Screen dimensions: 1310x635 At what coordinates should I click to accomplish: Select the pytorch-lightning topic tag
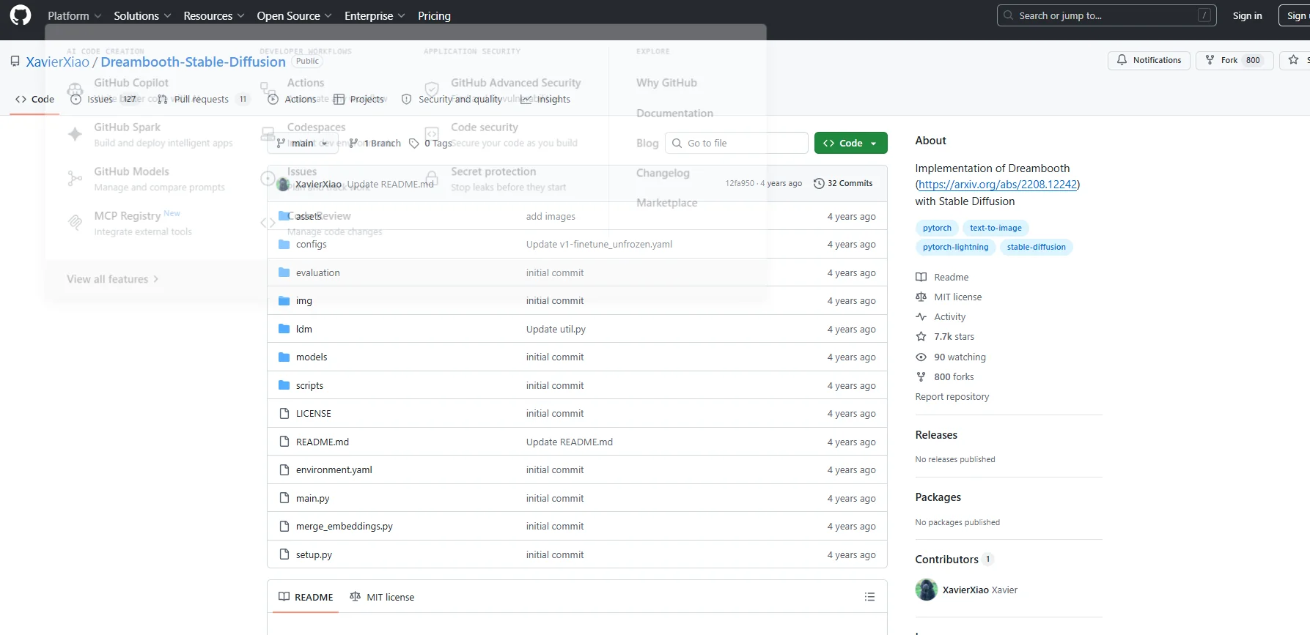955,247
